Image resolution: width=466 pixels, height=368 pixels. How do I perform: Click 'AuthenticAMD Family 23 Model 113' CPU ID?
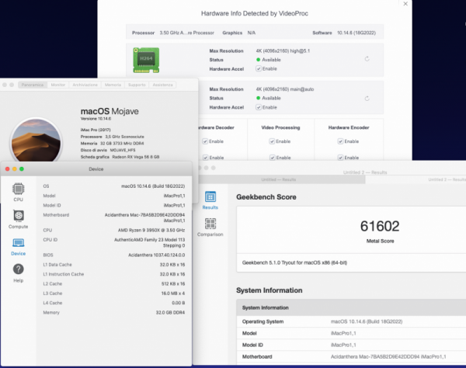pos(149,240)
